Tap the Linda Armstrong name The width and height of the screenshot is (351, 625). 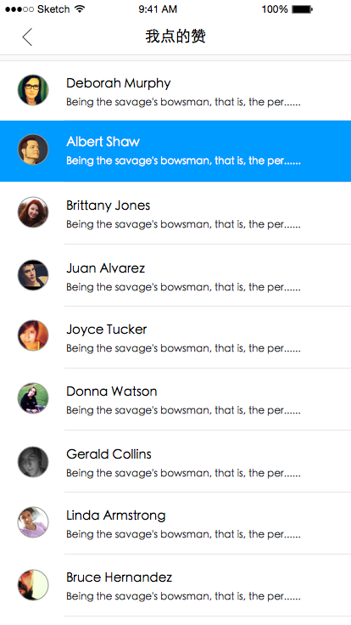[116, 515]
